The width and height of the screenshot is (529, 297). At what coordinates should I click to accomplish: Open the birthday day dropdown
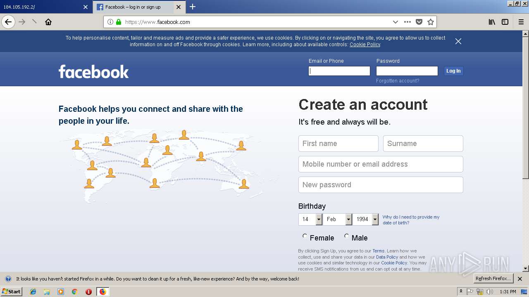point(310,219)
